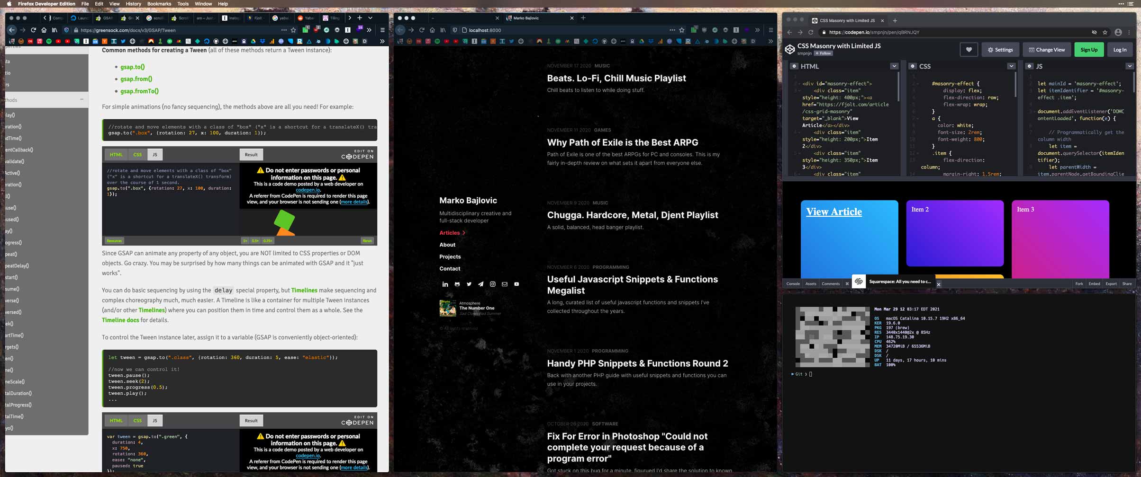Image resolution: width=1141 pixels, height=477 pixels.
Task: Open YouTube icon on Marko Bajlovic site
Action: coord(516,284)
